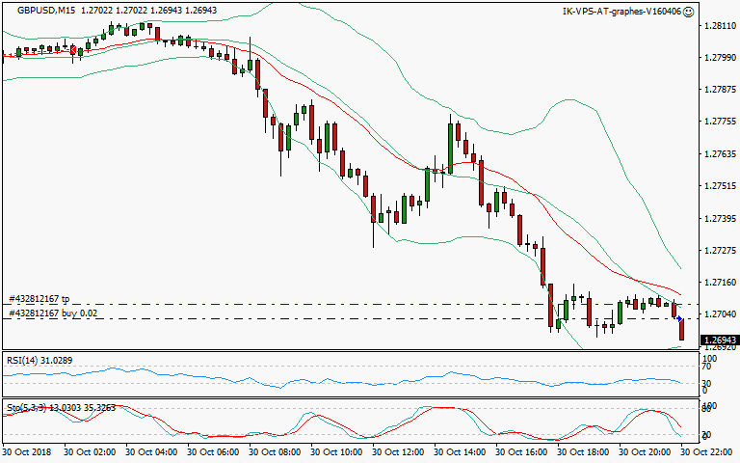Click the current price tag 1.26943
The image size is (740, 463).
point(720,340)
